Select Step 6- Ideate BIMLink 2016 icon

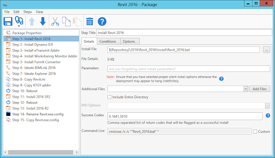(8, 68)
